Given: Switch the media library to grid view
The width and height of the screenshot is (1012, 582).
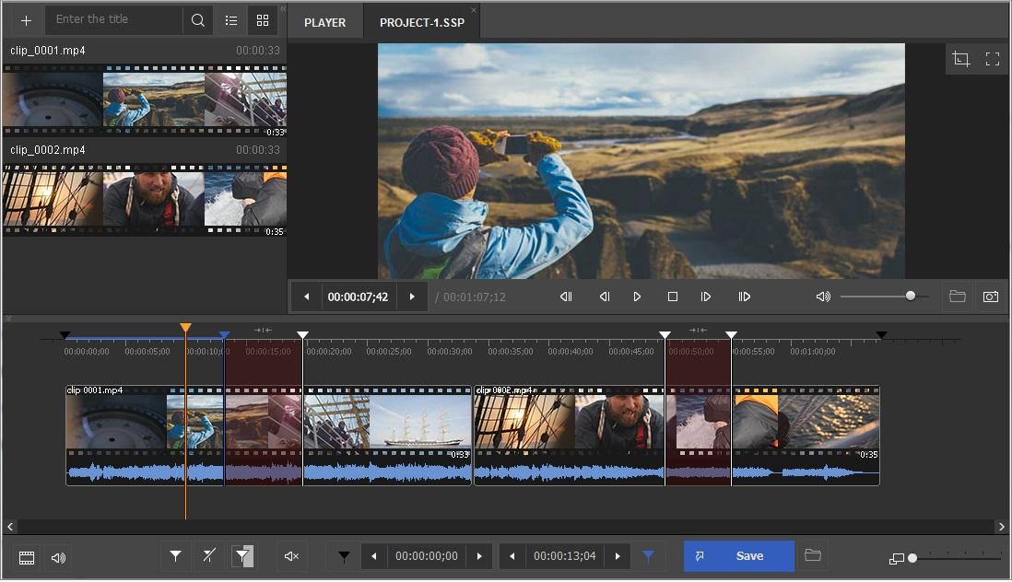Looking at the screenshot, I should (263, 19).
